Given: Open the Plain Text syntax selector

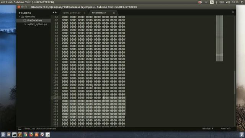Looking at the screenshot, I should (x=225, y=129).
